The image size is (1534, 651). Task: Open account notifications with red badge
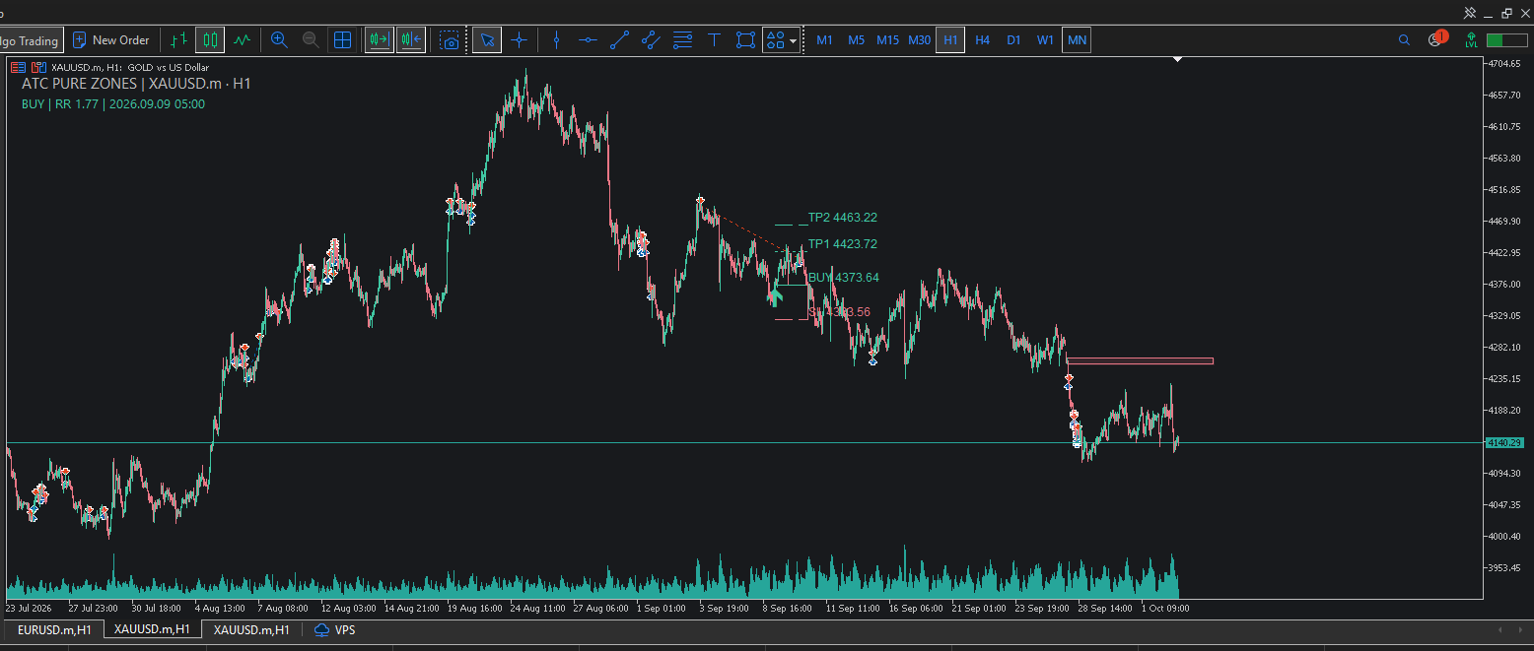(1436, 39)
